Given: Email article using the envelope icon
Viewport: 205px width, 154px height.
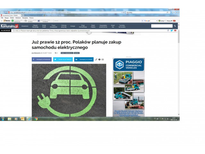Looking at the screenshot, I should click(x=102, y=59).
